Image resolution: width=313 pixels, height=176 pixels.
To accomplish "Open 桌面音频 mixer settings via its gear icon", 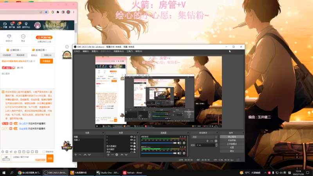I will click(184, 143).
